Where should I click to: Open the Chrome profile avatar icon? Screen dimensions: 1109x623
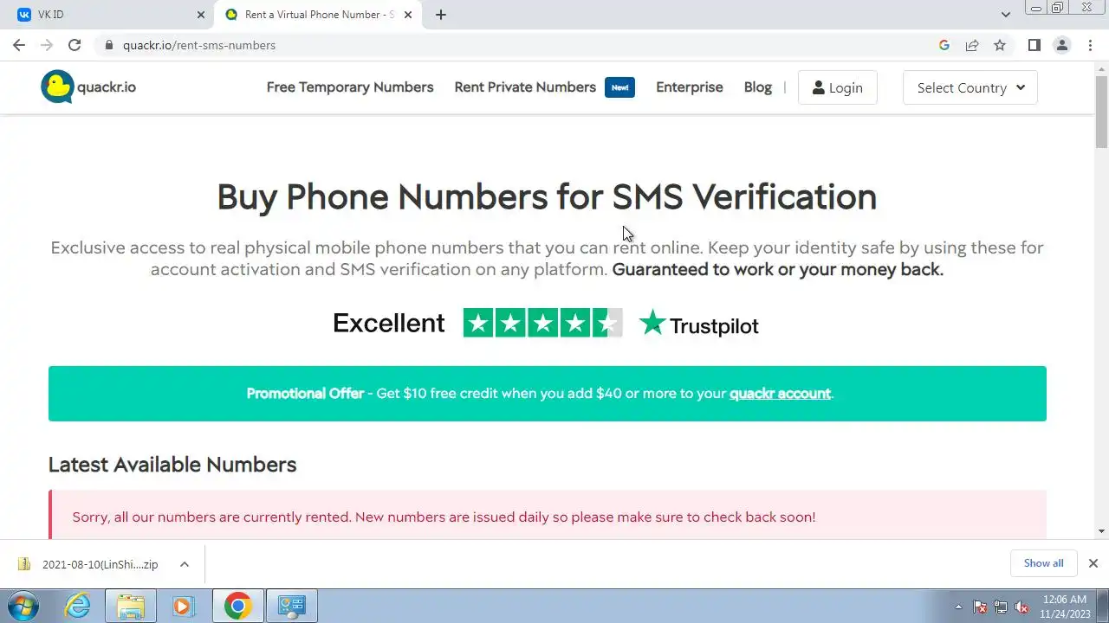point(1061,45)
